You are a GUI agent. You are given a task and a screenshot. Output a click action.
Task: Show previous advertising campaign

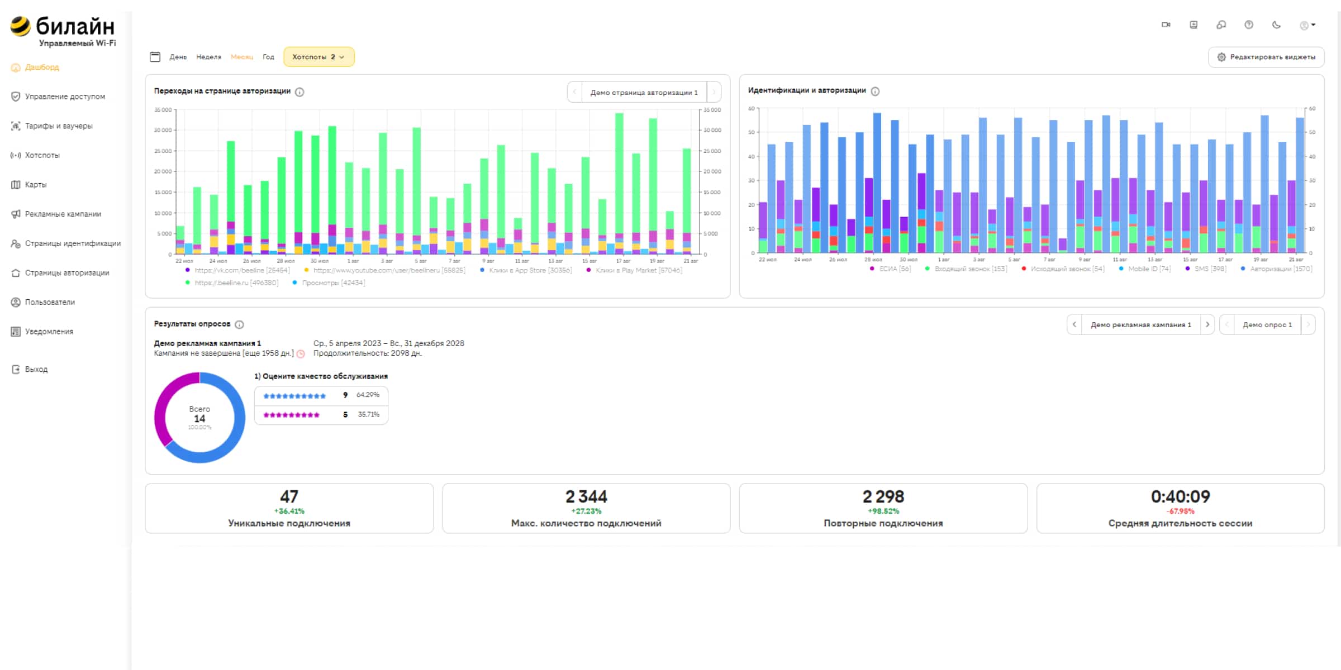point(1074,324)
